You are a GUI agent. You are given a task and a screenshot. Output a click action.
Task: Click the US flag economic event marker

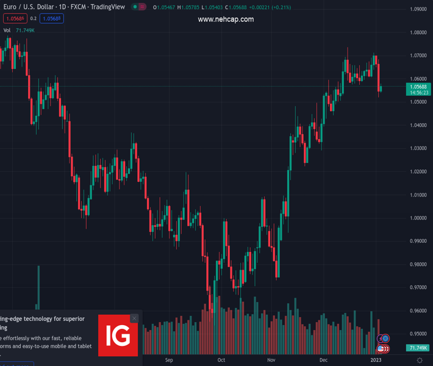click(x=381, y=348)
